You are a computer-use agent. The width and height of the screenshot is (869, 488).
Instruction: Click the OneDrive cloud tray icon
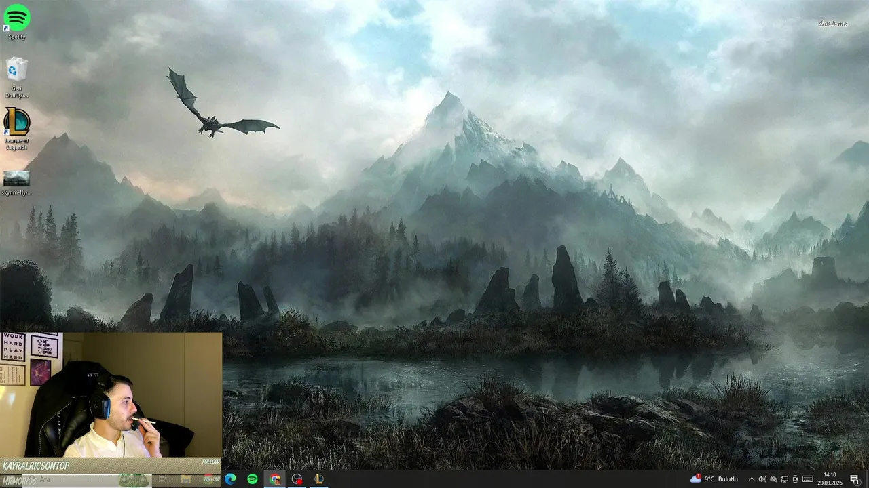[773, 479]
